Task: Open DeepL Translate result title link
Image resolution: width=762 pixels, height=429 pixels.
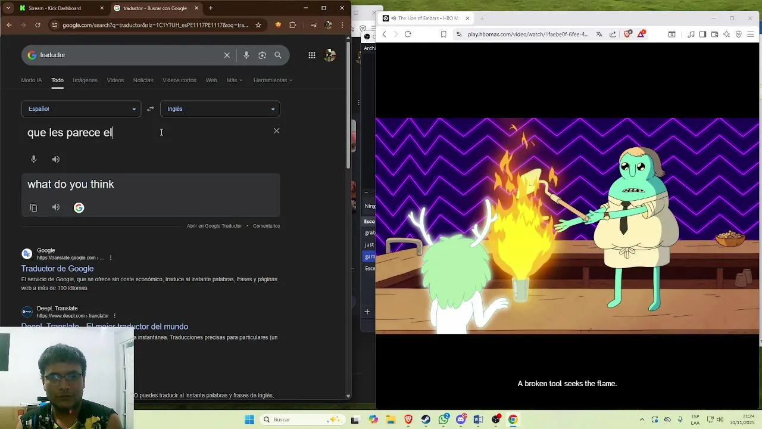Action: (x=104, y=327)
